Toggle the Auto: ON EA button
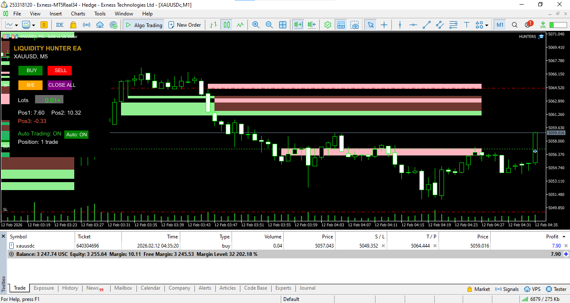The image size is (570, 303). (77, 135)
